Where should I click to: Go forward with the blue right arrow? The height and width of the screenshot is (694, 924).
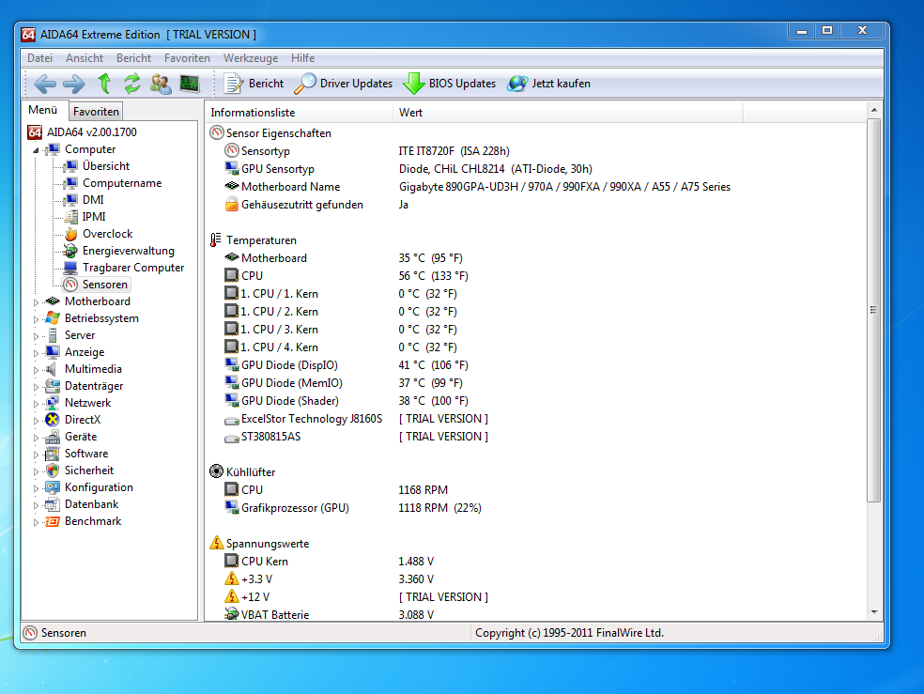pyautogui.click(x=73, y=84)
